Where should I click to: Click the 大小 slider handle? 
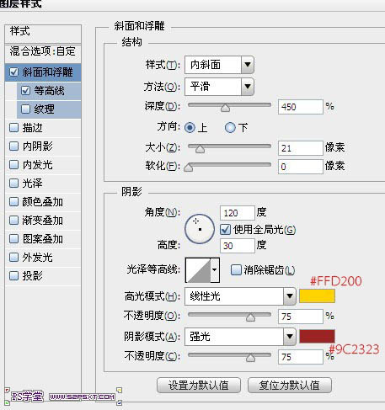(200, 149)
